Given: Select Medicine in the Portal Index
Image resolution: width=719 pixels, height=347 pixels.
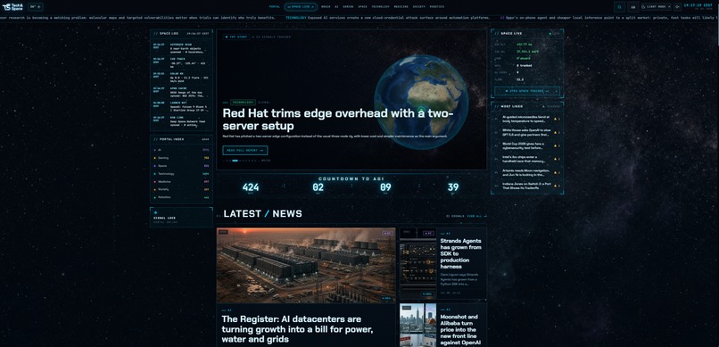Looking at the screenshot, I should click(182, 181).
